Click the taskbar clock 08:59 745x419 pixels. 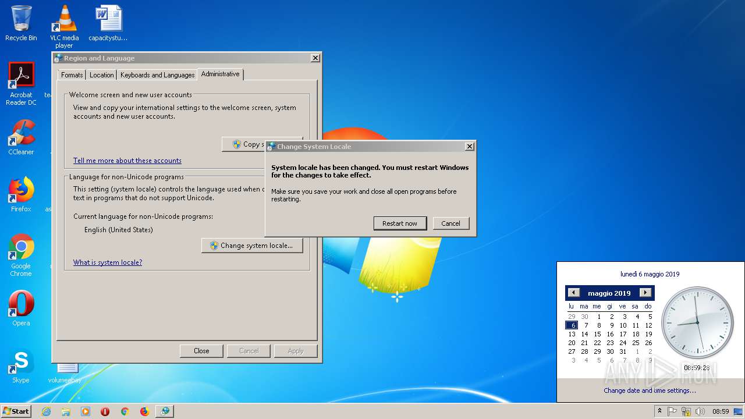721,411
